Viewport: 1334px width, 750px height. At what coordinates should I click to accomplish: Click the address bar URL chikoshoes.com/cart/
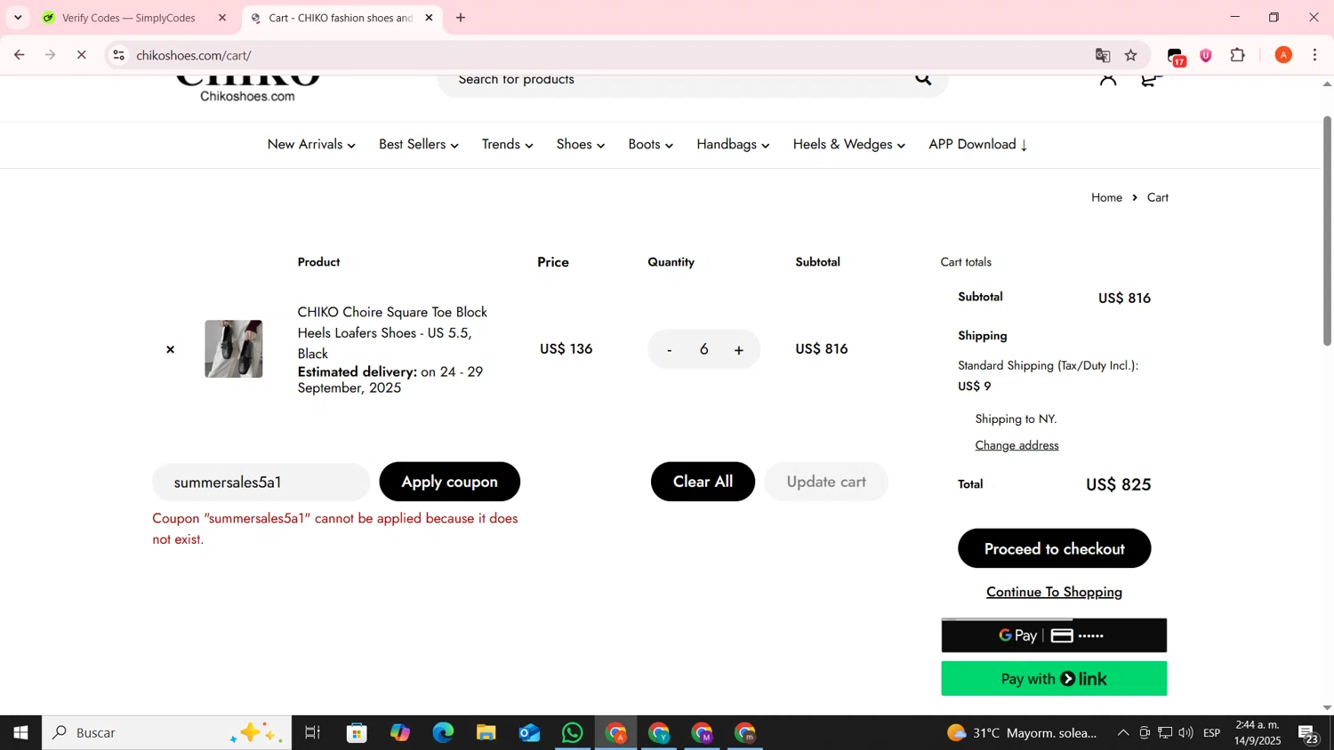[194, 55]
